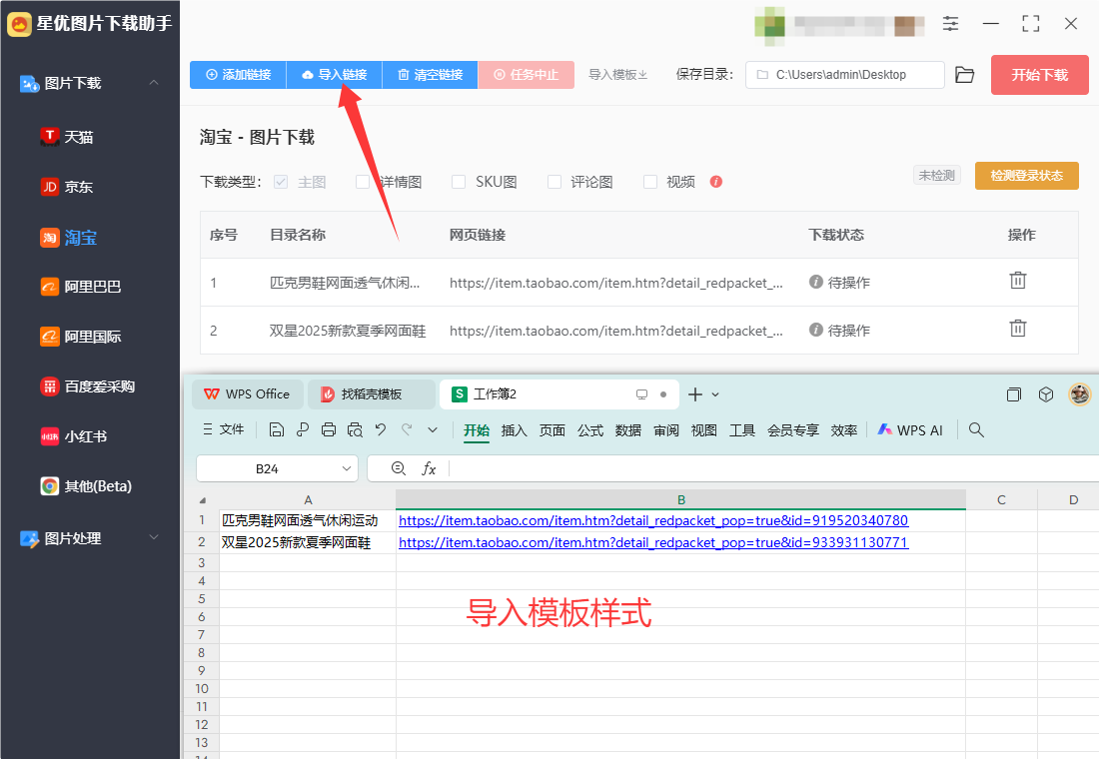
Task: Click the 导入链接 button
Action: click(x=335, y=75)
